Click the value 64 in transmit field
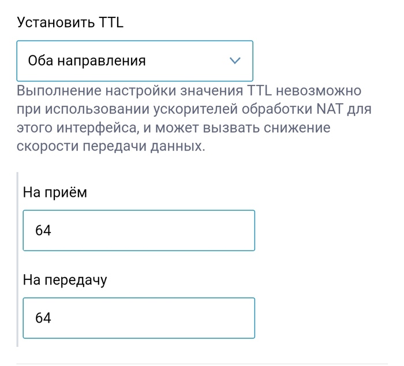Viewport: 404px width, 366px height. coord(43,318)
